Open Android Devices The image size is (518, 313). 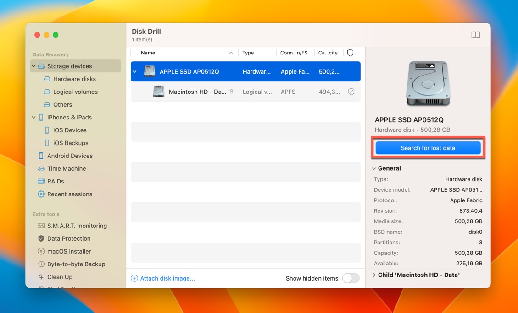coord(70,156)
